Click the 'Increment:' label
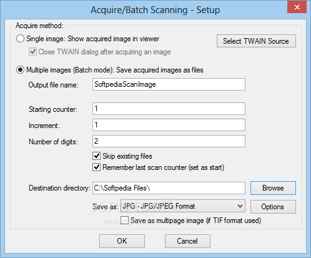311x258 pixels. (44, 126)
